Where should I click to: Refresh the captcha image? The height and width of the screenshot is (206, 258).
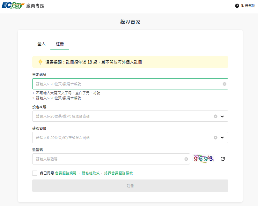coord(223,159)
